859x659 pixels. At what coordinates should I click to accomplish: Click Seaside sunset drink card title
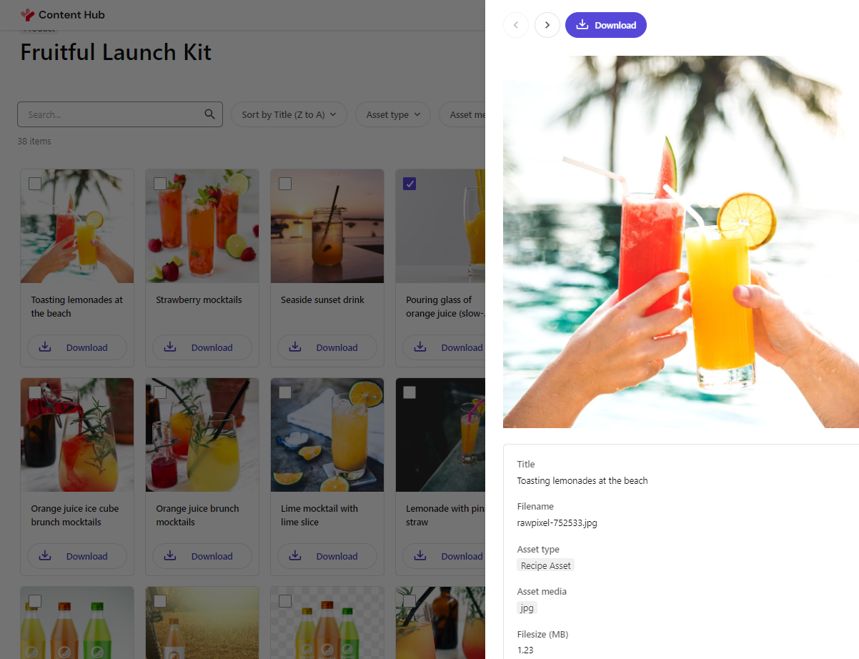[x=322, y=299]
